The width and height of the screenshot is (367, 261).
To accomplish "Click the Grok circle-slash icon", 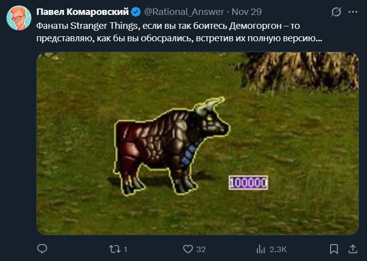I will point(336,12).
